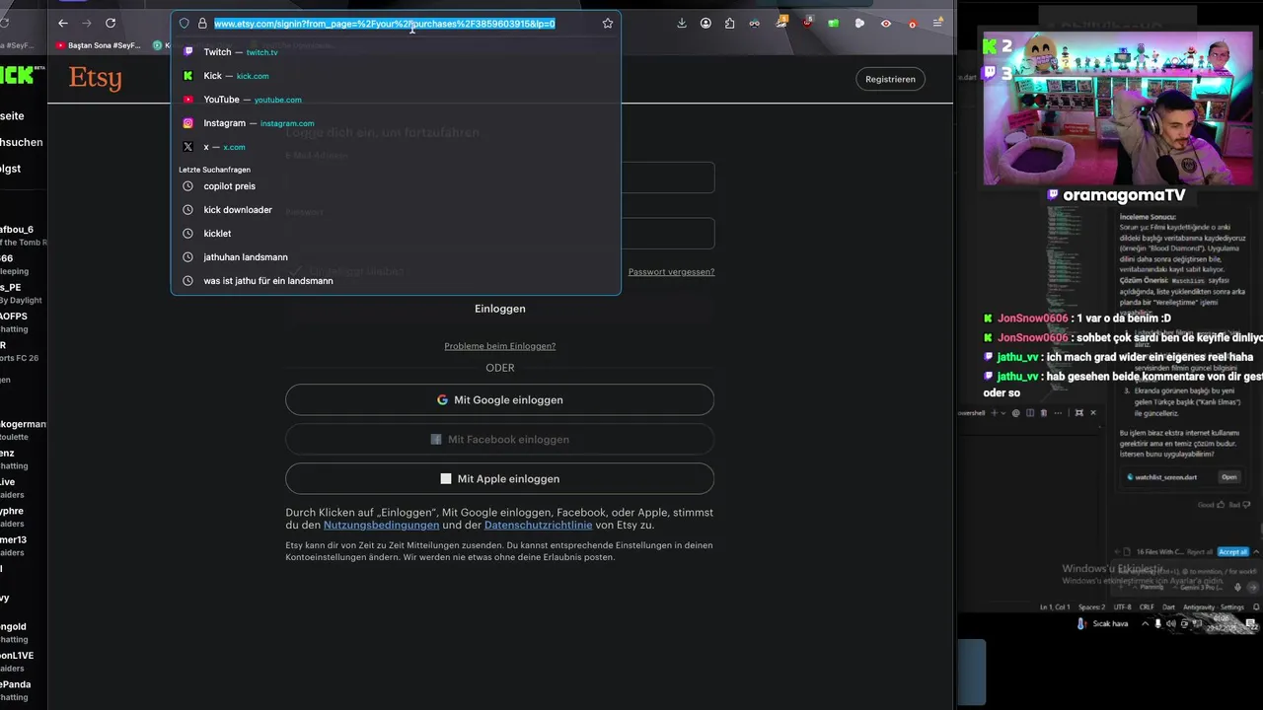This screenshot has height=710, width=1263.
Task: Expand the '16 Files With C...' chevron
Action: (x=1256, y=552)
